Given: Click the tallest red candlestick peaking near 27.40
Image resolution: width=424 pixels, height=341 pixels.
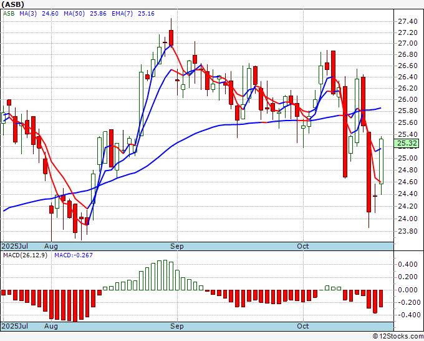Looking at the screenshot, I should click(171, 37).
